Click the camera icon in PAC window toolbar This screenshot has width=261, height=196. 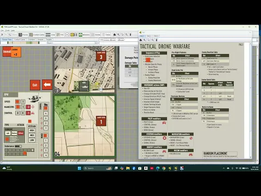coord(141,40)
